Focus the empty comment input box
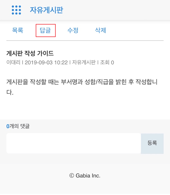This screenshot has height=195, width=170. [74, 143]
